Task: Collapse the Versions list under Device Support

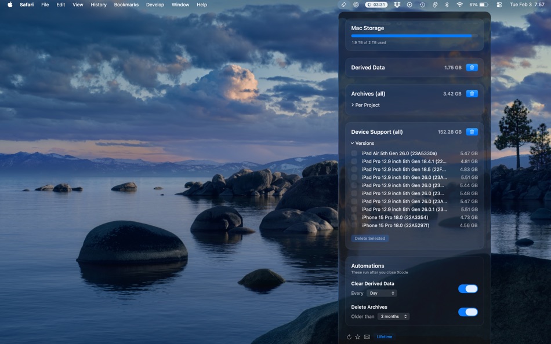Action: click(352, 143)
